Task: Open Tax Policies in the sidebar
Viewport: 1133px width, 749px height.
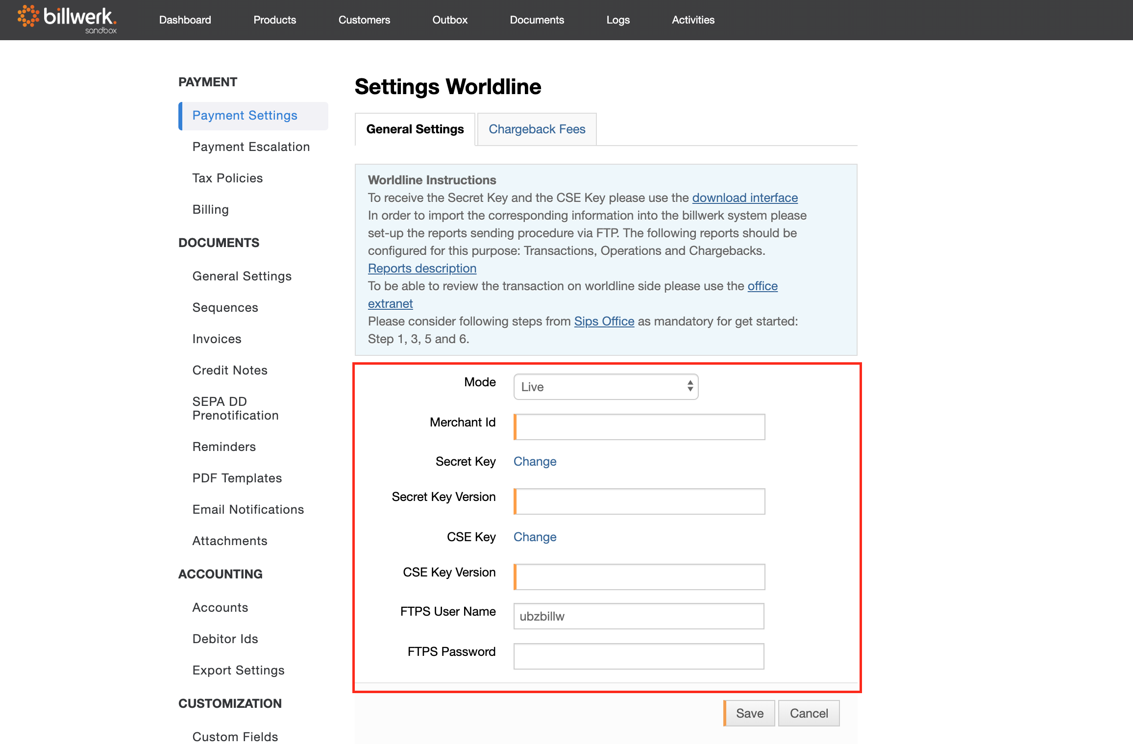Action: tap(227, 178)
